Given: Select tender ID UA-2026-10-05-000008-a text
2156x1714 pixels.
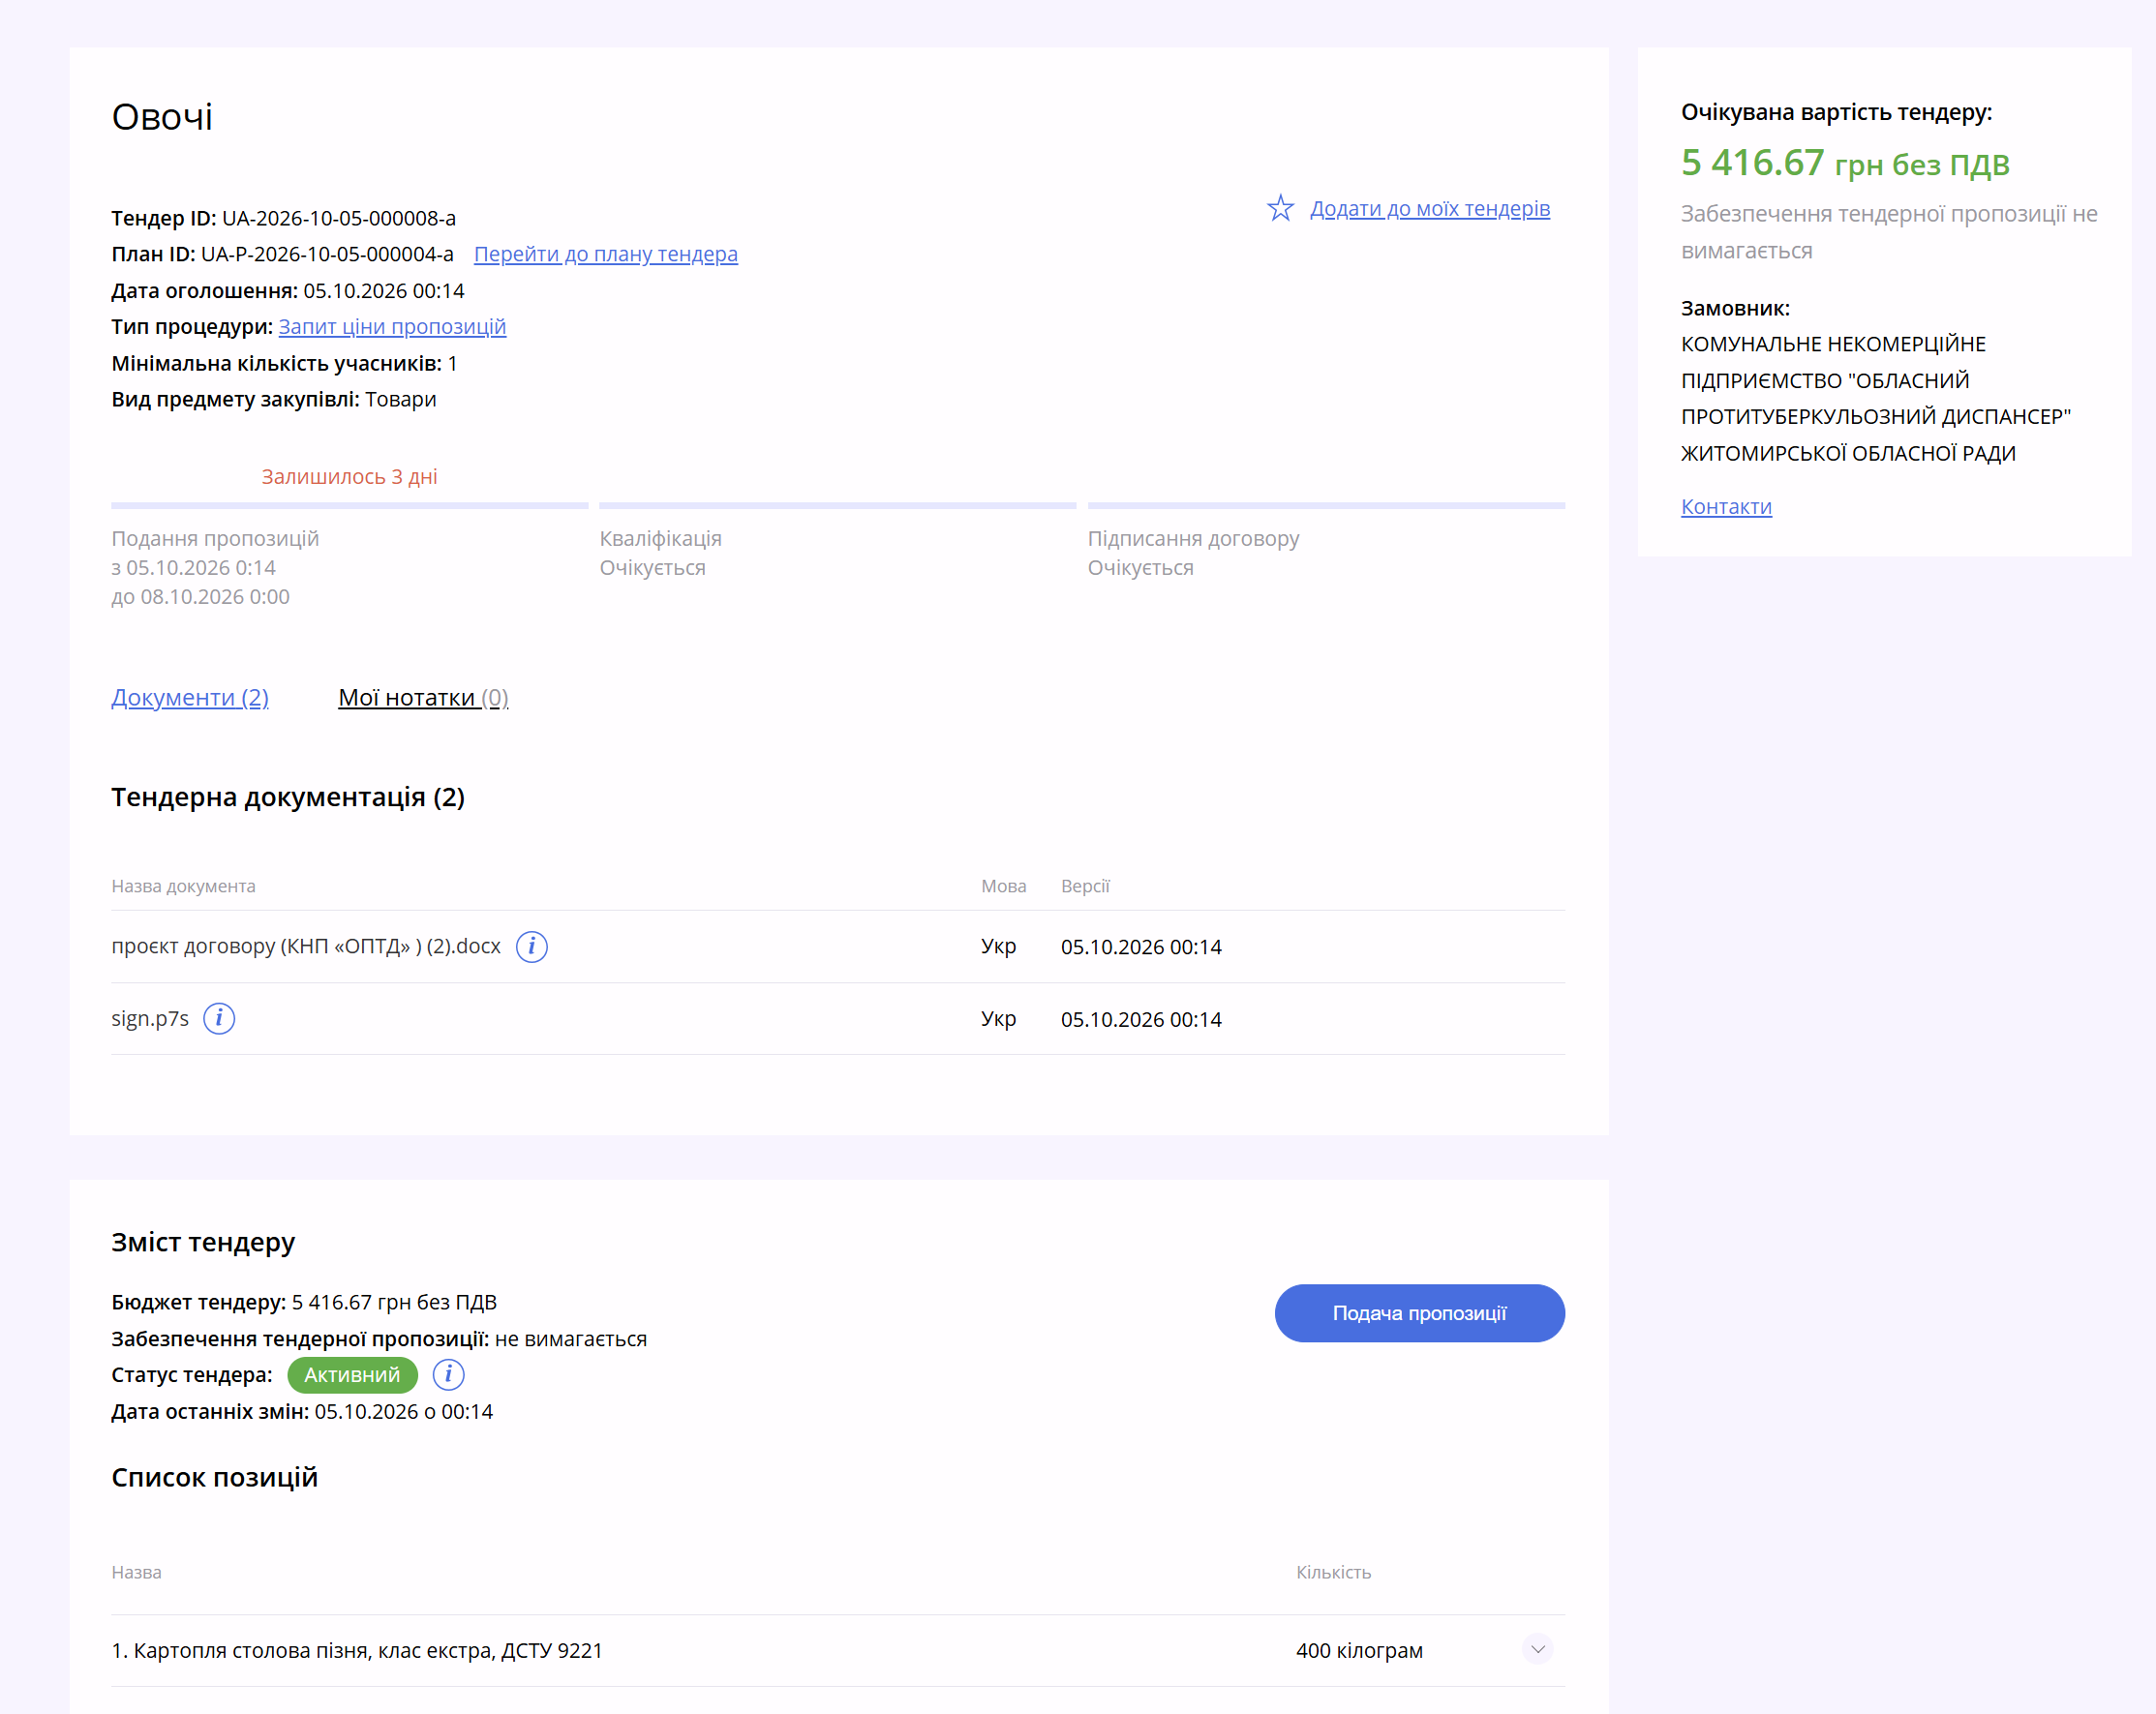Looking at the screenshot, I should coord(339,218).
